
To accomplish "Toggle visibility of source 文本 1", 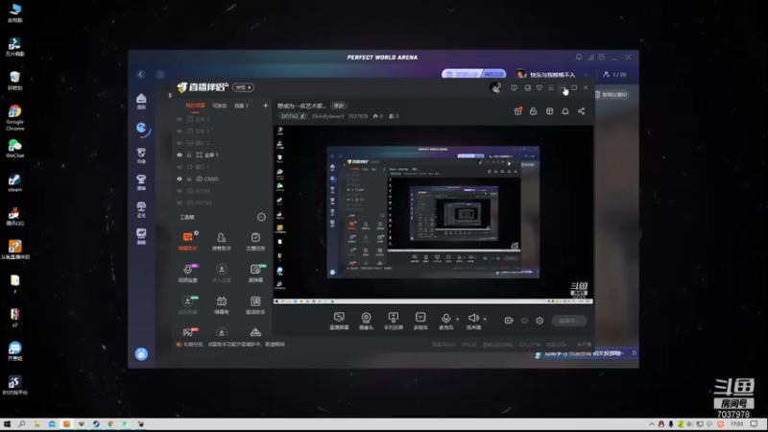I will (180, 132).
